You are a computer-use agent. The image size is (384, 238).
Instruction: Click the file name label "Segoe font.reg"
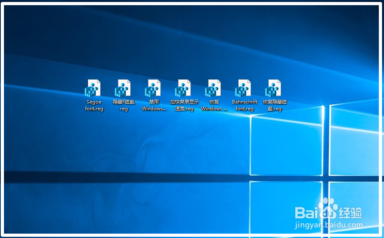[94, 105]
